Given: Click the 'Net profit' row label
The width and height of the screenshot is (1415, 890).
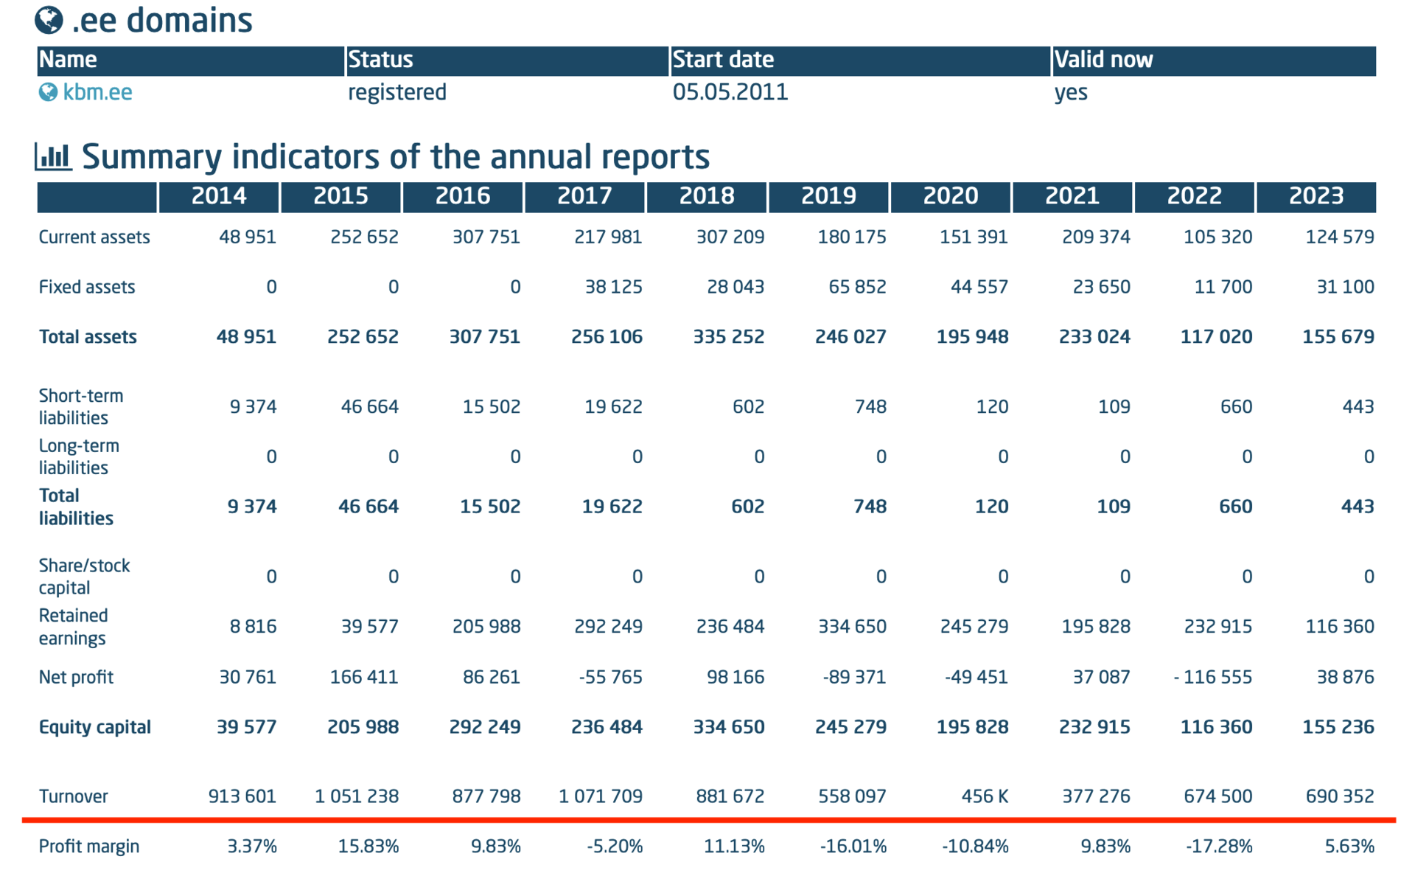Looking at the screenshot, I should [76, 677].
